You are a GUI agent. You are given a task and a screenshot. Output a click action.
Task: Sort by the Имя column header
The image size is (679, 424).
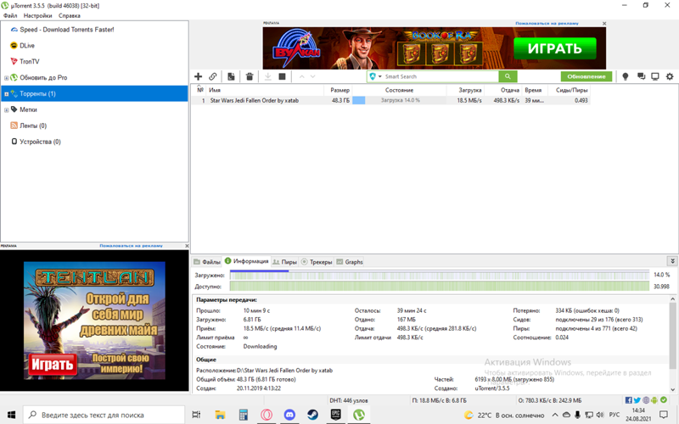coord(265,90)
